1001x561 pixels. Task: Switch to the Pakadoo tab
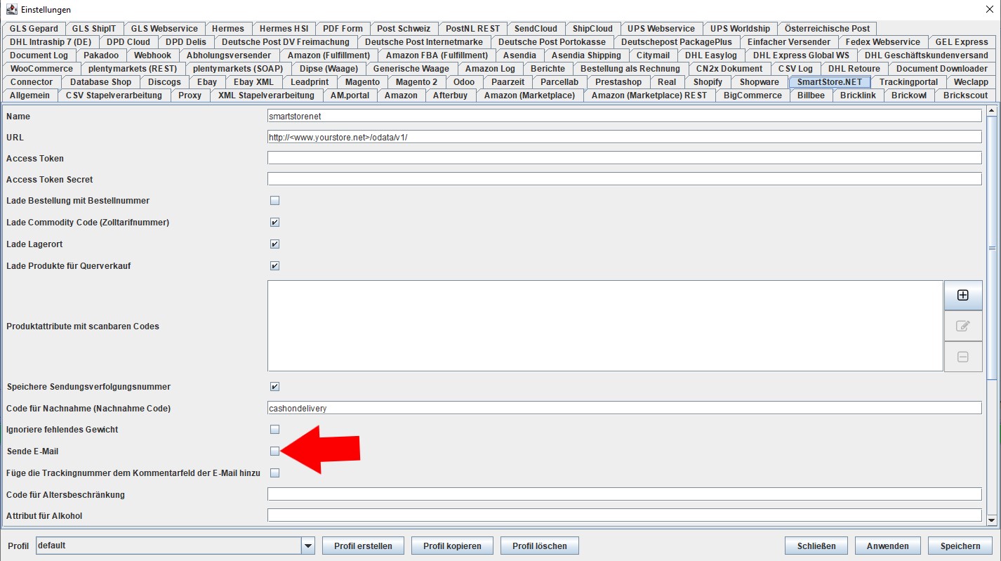tap(101, 55)
